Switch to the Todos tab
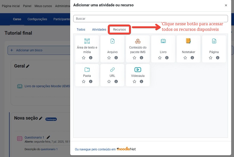Image resolution: width=234 pixels, height=157 pixels. (x=81, y=29)
